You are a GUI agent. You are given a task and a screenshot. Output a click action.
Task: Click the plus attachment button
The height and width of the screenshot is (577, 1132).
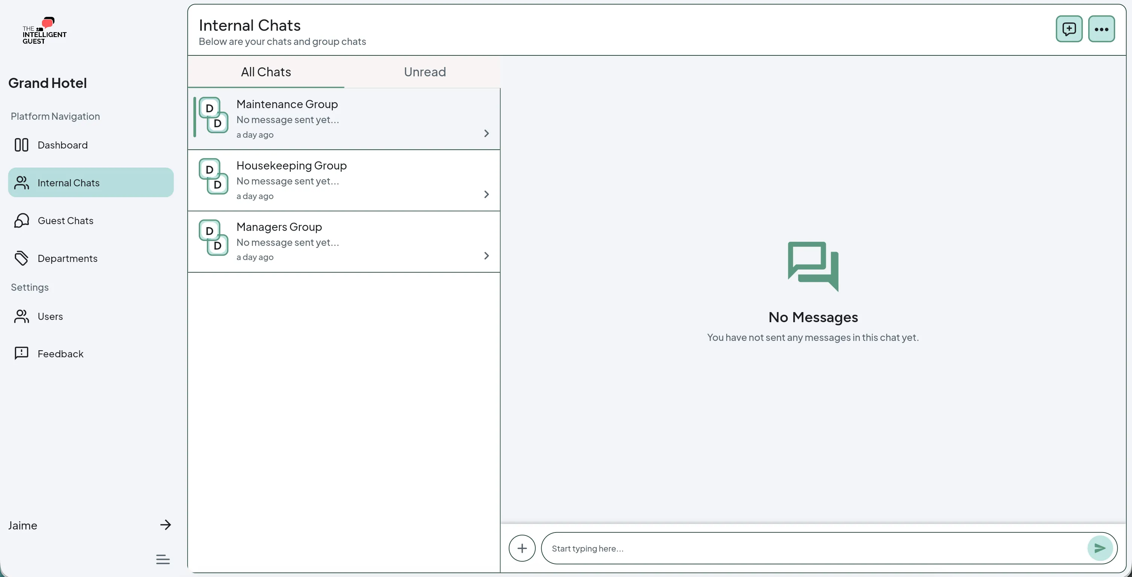pyautogui.click(x=522, y=548)
